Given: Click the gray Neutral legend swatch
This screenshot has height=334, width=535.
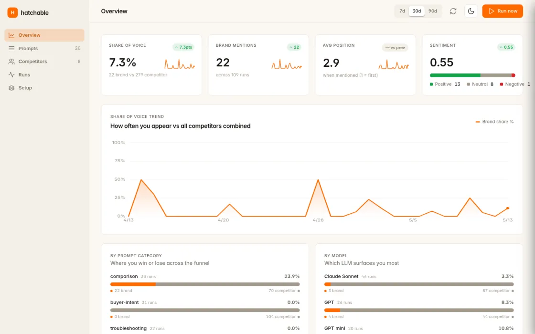Looking at the screenshot, I should tap(469, 84).
